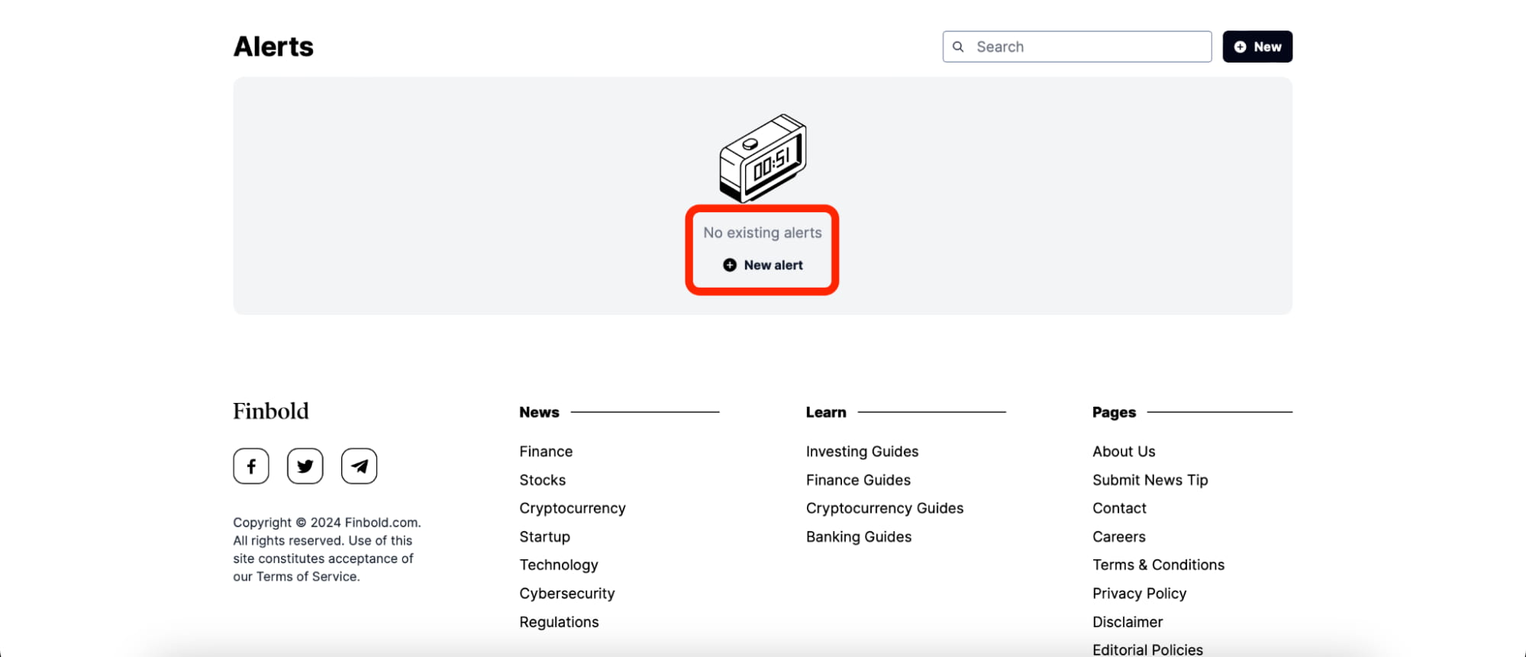Create a new alert via the New alert button
The height and width of the screenshot is (657, 1526).
[x=763, y=265]
